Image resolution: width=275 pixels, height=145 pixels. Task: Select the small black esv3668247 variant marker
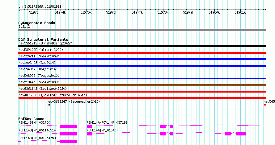[x=49, y=105]
